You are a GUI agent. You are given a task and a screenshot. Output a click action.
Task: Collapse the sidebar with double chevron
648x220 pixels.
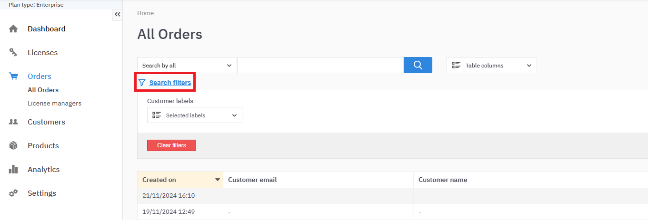118,14
